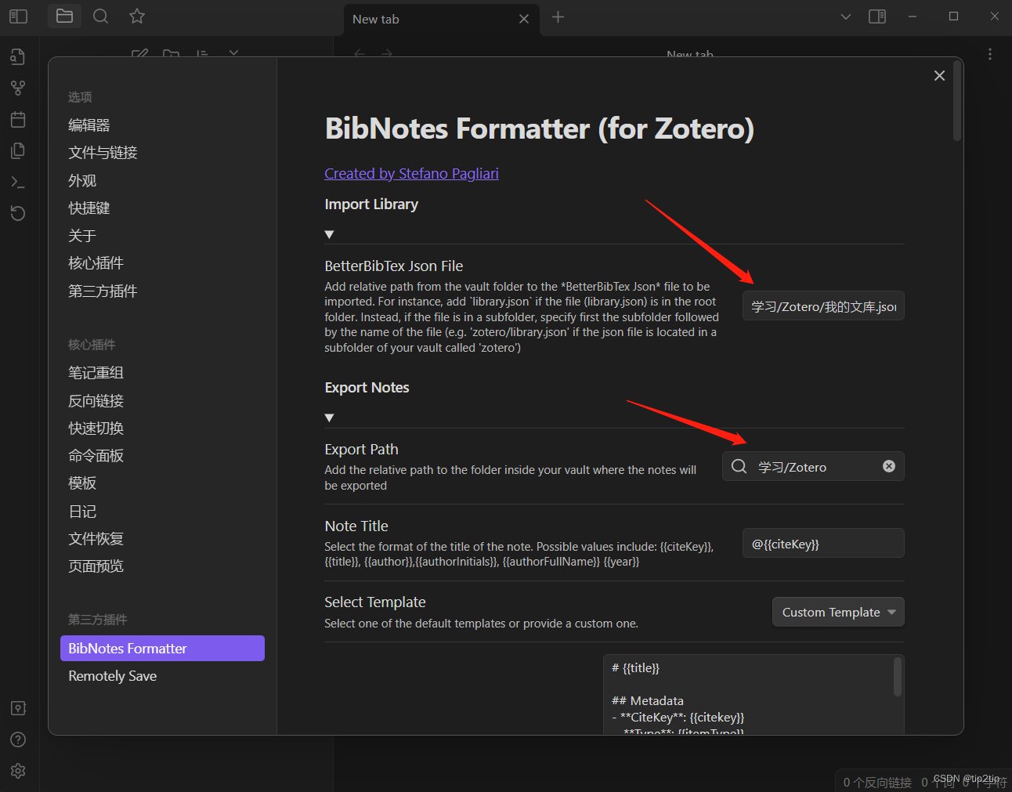
Task: Add a new tab with the plus icon
Action: (x=558, y=16)
